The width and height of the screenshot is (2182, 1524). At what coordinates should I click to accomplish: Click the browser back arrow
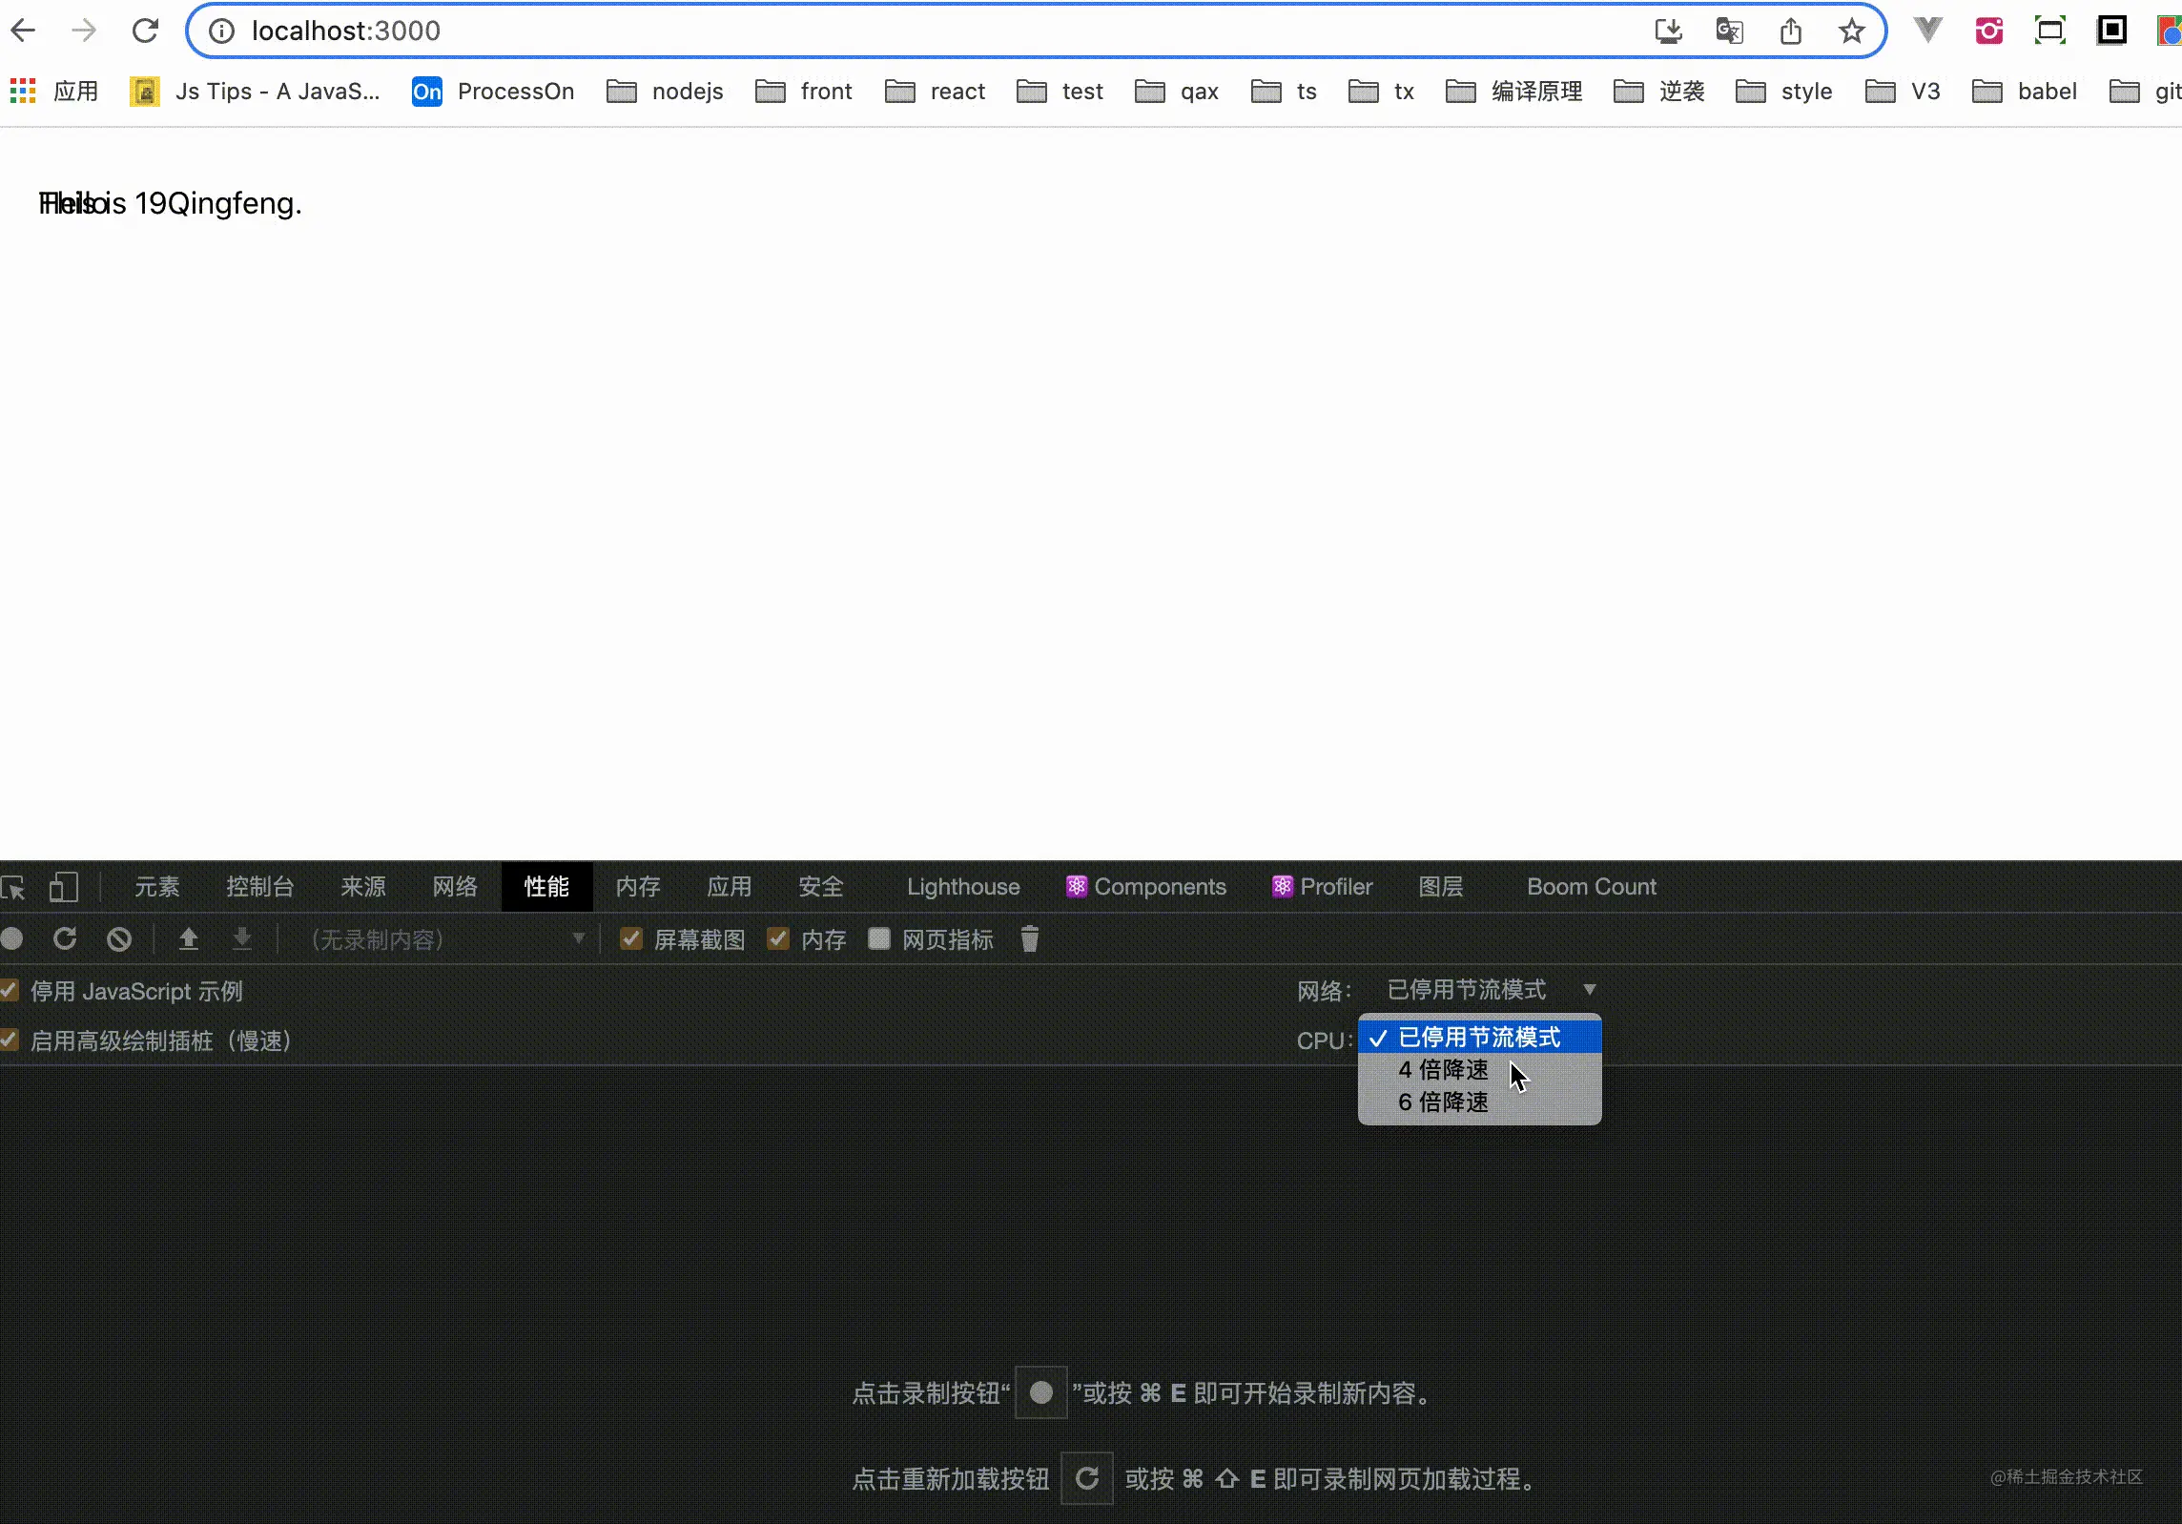point(23,31)
